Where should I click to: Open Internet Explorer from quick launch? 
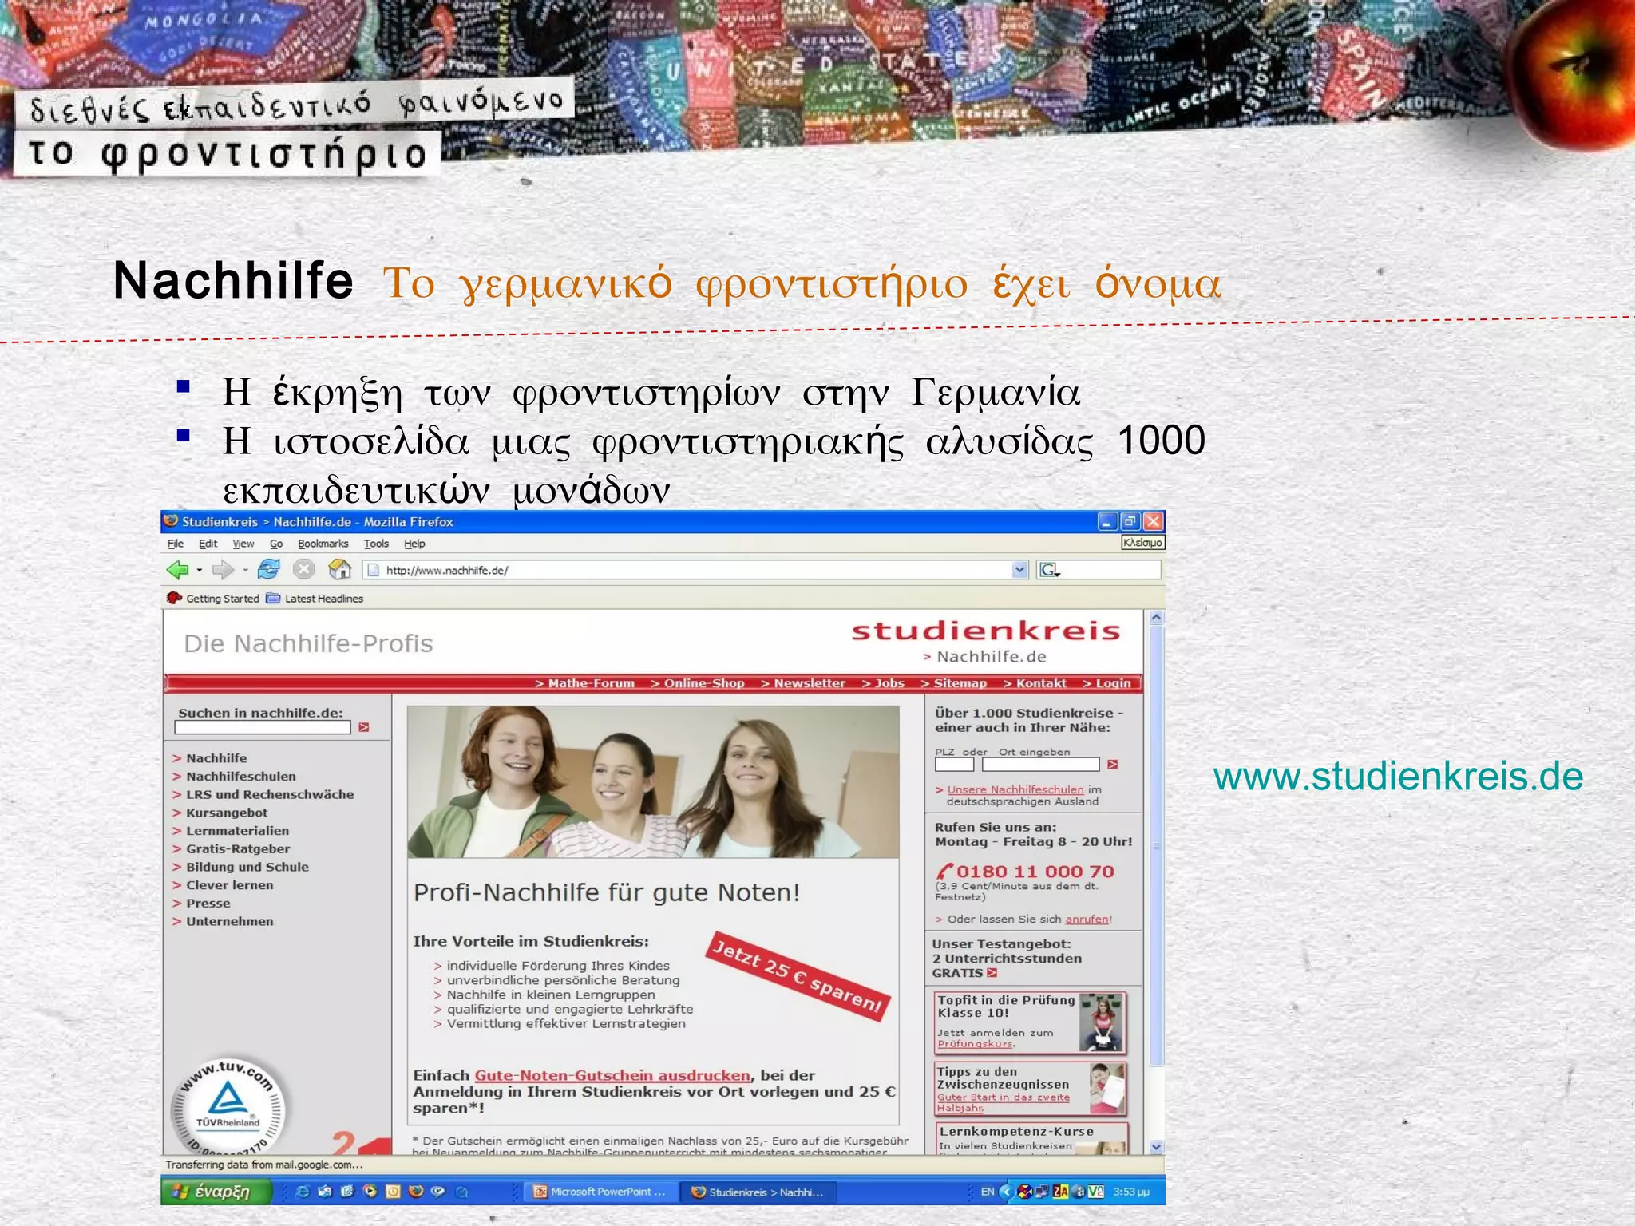point(303,1192)
